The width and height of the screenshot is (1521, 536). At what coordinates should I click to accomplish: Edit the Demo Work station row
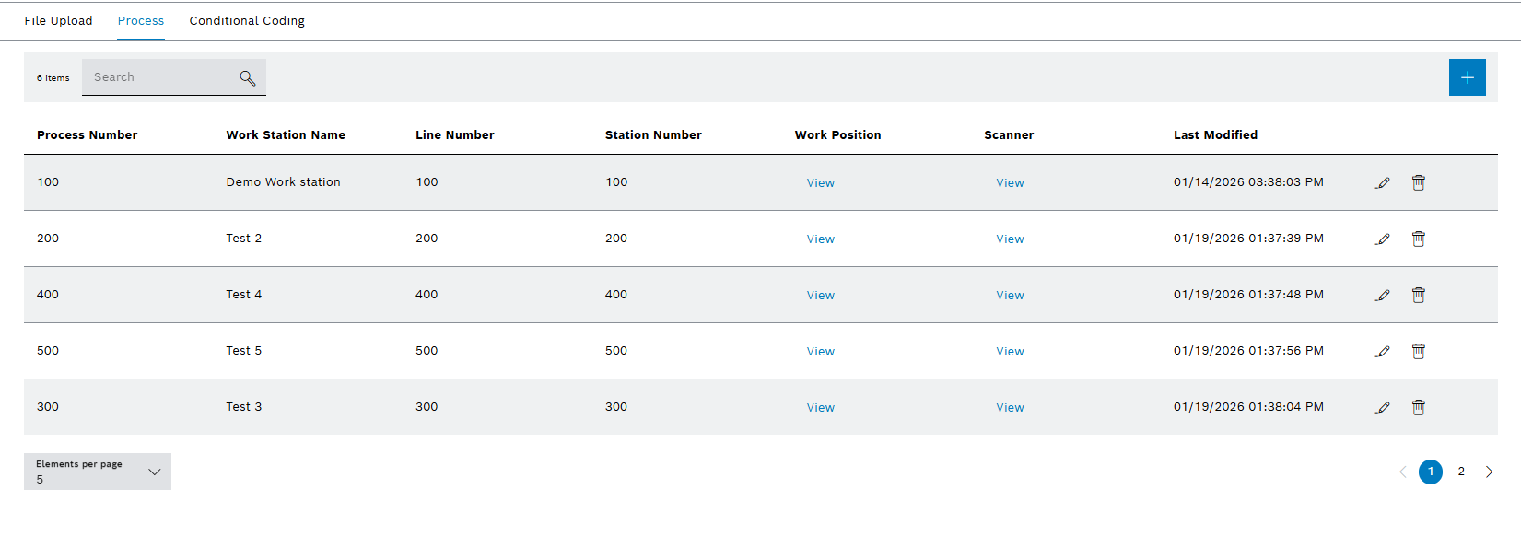pos(1382,183)
